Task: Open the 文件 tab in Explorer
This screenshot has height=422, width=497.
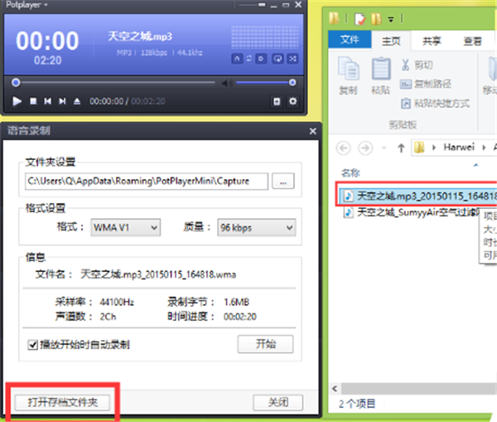Action: 350,40
